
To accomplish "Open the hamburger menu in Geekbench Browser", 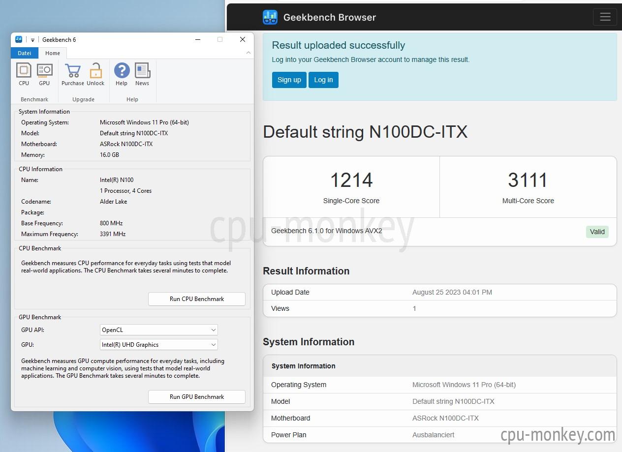I will [x=605, y=17].
